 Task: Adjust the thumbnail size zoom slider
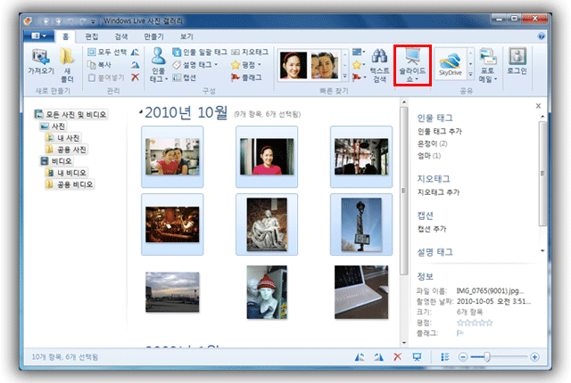pos(486,357)
